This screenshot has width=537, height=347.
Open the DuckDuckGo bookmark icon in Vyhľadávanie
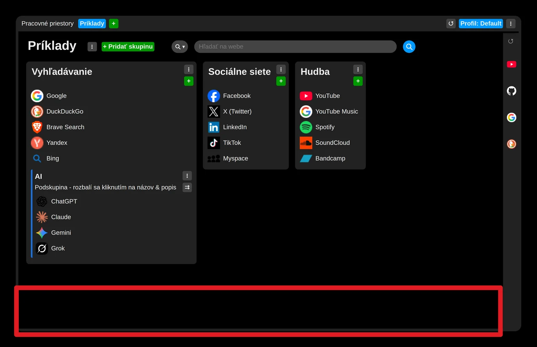pyautogui.click(x=37, y=111)
